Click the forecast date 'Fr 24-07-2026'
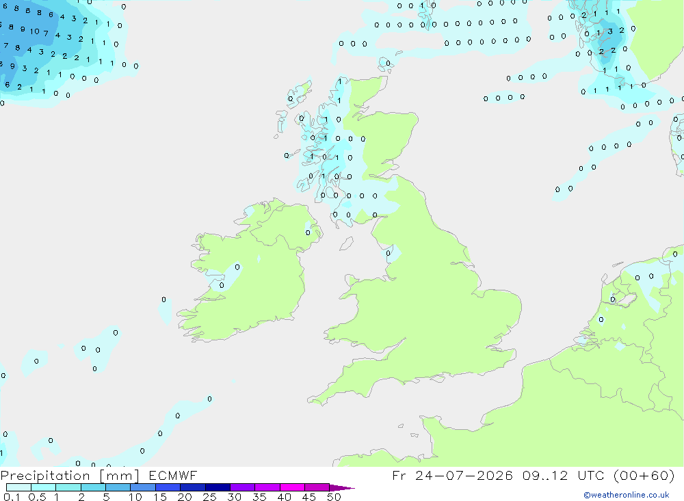The width and height of the screenshot is (684, 501). pyautogui.click(x=452, y=475)
